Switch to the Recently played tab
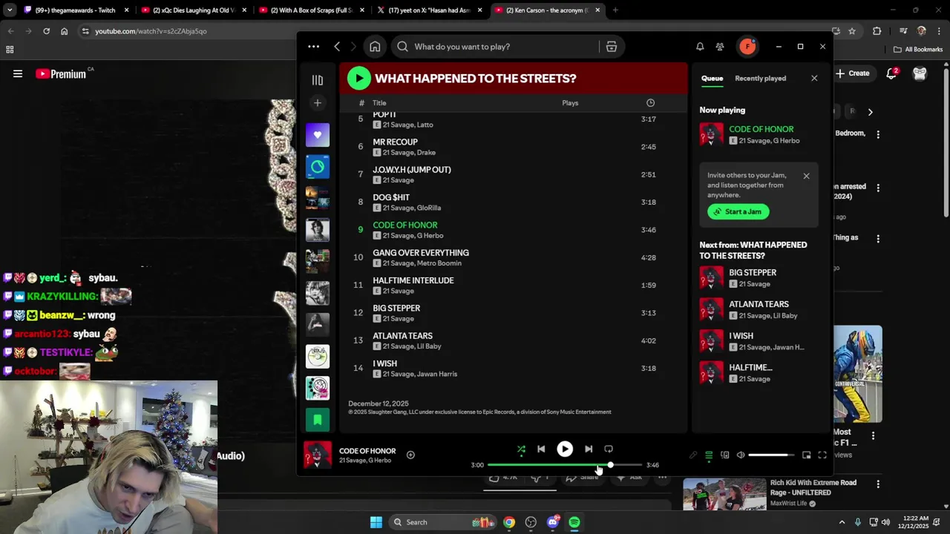 [760, 78]
